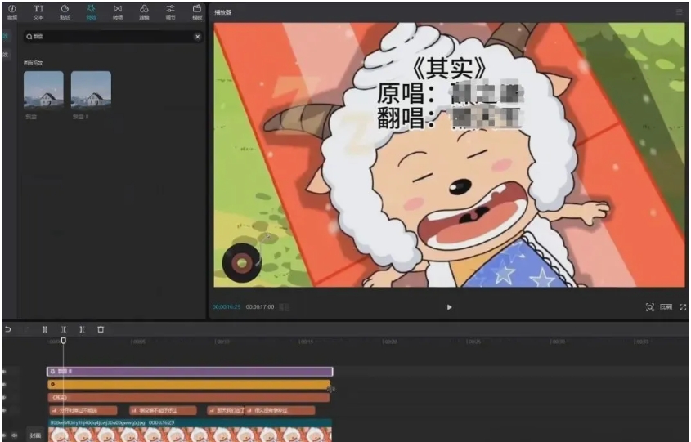Select the second lyric subtitle clip
Viewport: 691px width, 442px height.
point(163,410)
